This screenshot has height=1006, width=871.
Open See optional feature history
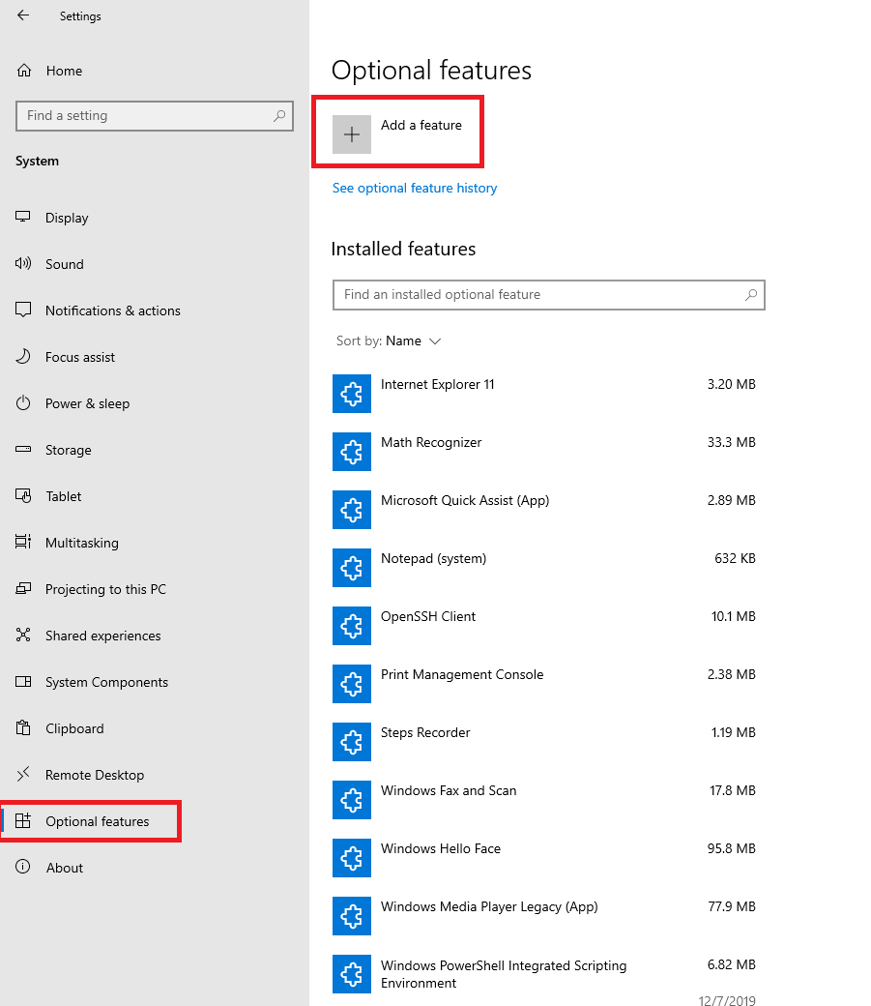pyautogui.click(x=415, y=188)
